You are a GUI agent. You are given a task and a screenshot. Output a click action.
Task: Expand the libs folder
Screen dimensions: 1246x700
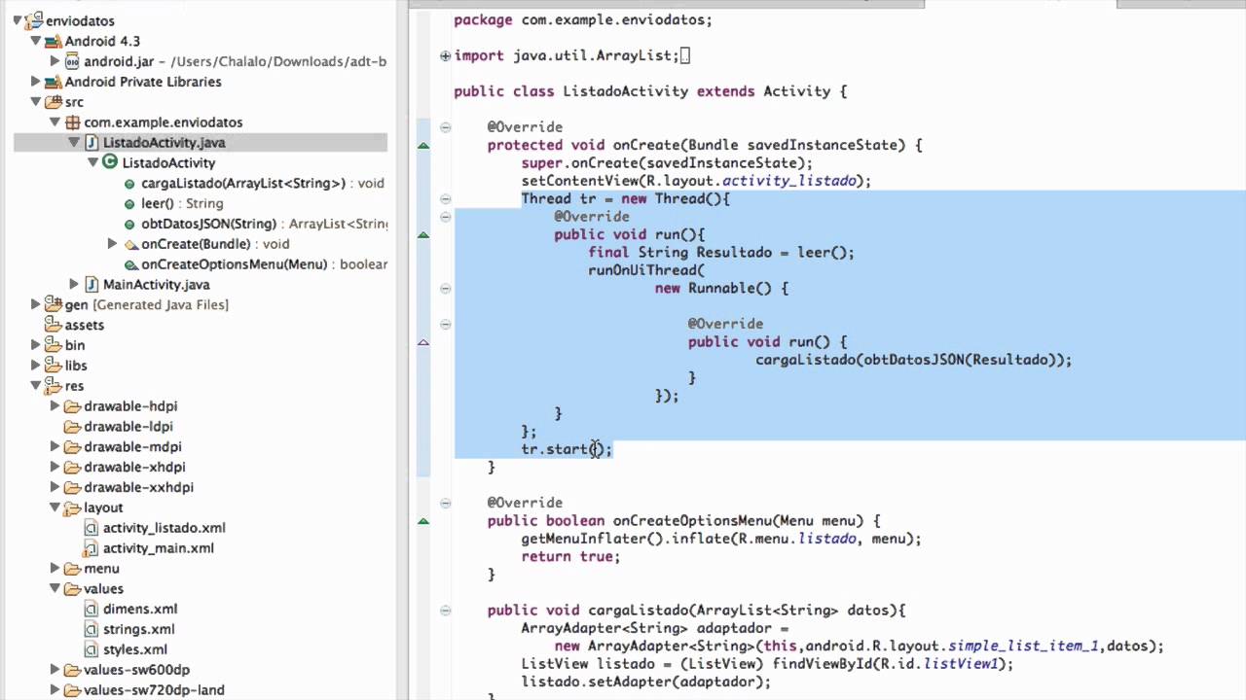click(36, 366)
